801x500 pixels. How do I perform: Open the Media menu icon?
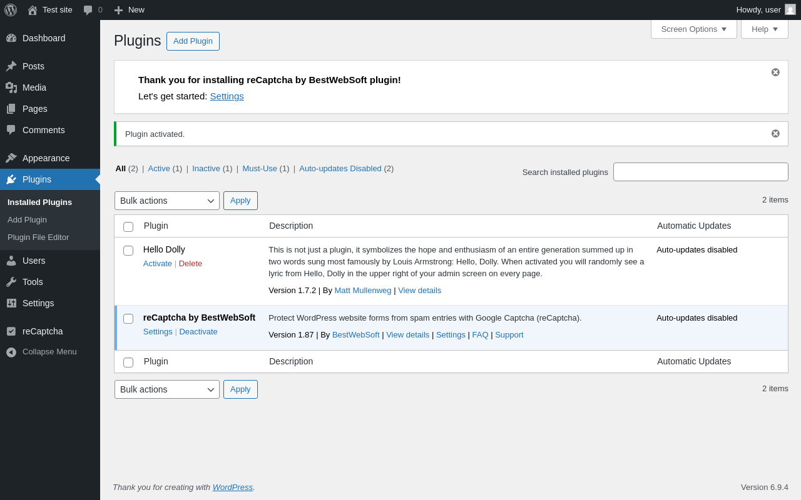click(x=11, y=87)
